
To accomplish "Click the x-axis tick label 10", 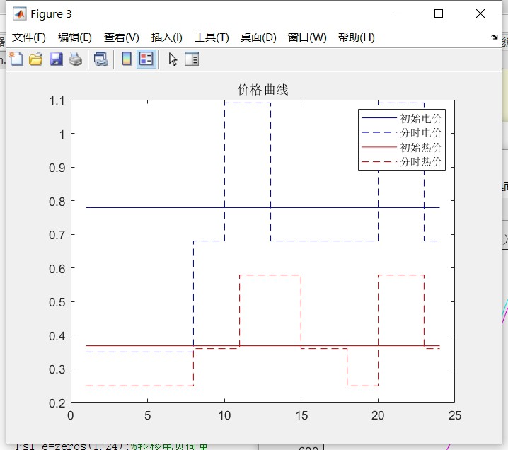I will click(224, 415).
